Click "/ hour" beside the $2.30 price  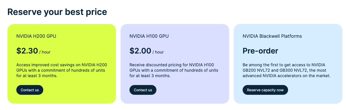point(45,52)
